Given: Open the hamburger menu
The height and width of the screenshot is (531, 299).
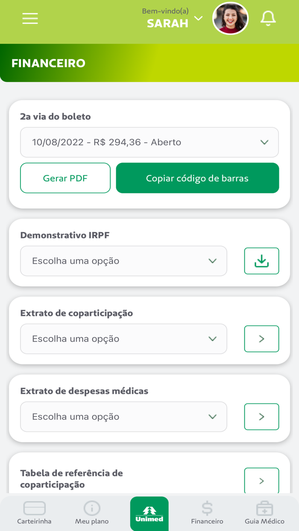Looking at the screenshot, I should [29, 18].
